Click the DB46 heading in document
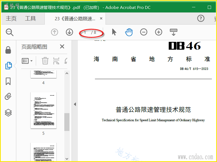 (185, 46)
